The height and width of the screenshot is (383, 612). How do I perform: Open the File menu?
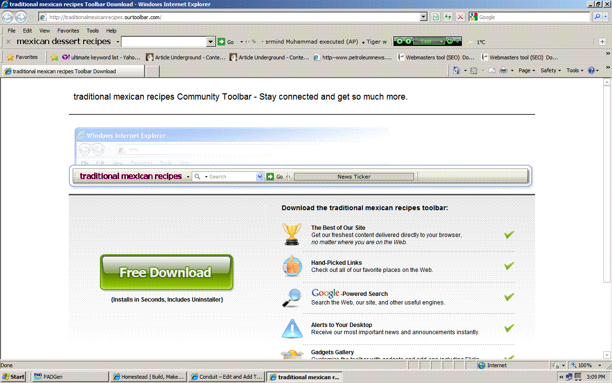[x=11, y=31]
